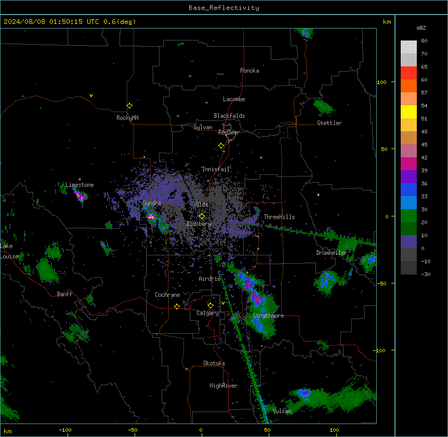Viewport: 448px width, 437px height.
Task: Click the 80 value on dBZ scale
Action: (x=424, y=41)
